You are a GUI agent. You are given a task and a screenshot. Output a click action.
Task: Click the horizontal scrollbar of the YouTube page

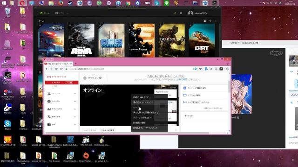click(127, 133)
